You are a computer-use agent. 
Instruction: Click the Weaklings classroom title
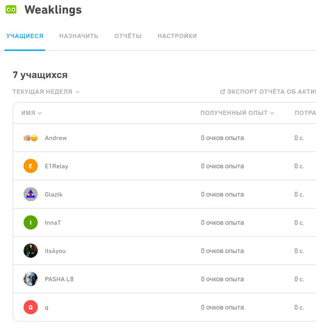pyautogui.click(x=53, y=10)
